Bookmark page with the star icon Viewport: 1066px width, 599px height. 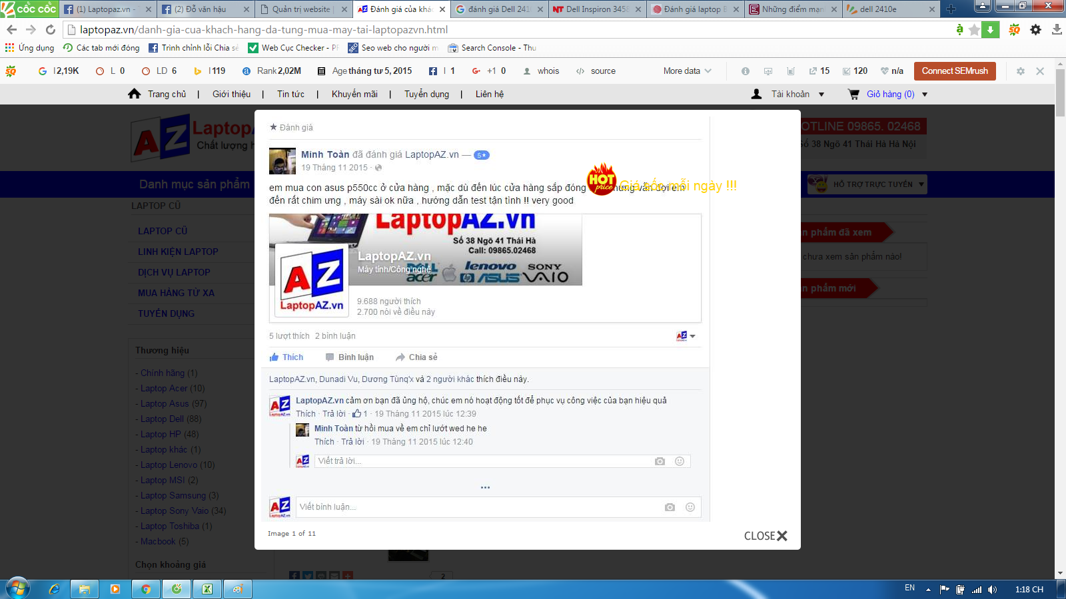[x=974, y=29]
